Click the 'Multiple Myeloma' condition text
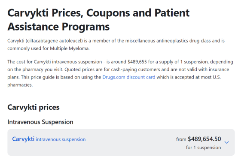The image size is (238, 160). (x=69, y=48)
